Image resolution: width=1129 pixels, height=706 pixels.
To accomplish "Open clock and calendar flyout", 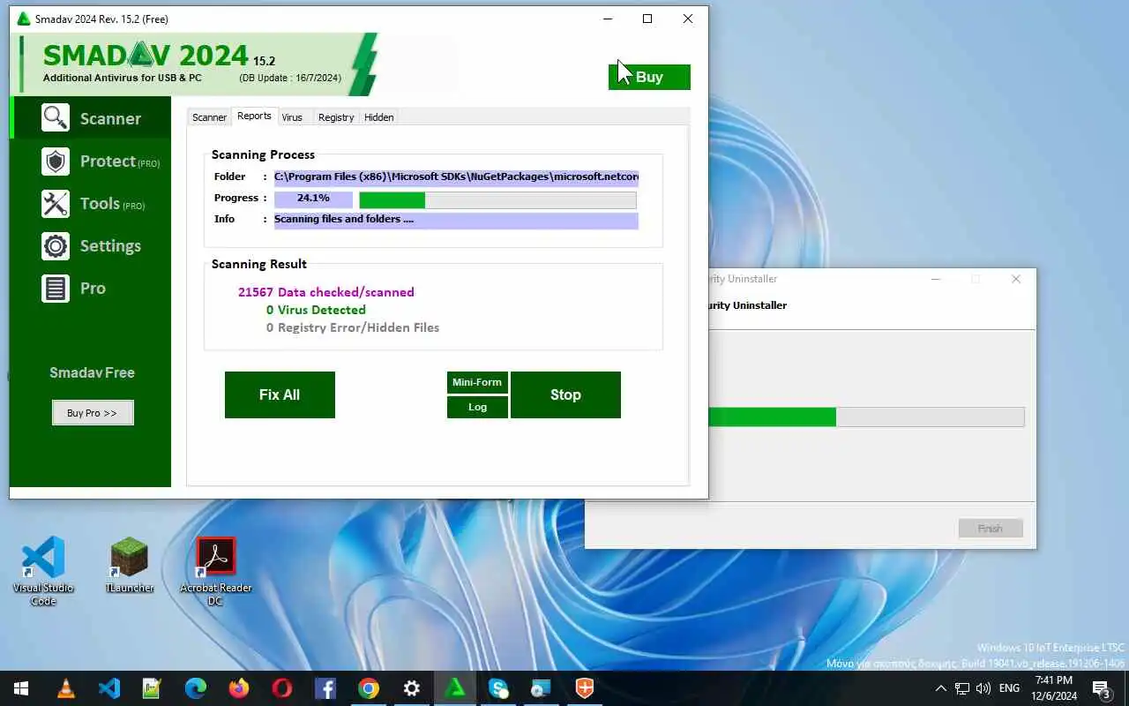I will pos(1052,688).
